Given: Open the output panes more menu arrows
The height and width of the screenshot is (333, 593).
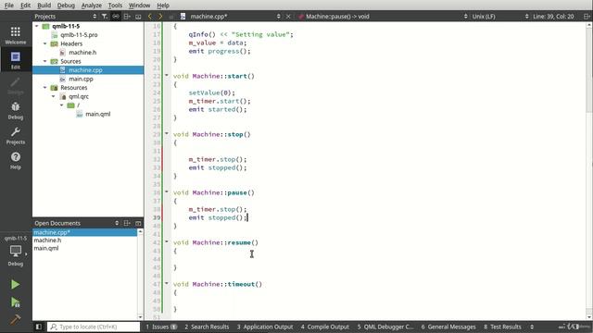Looking at the screenshot, I should point(532,327).
